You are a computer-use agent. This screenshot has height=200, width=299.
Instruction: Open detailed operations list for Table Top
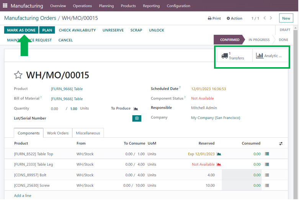pos(267,154)
